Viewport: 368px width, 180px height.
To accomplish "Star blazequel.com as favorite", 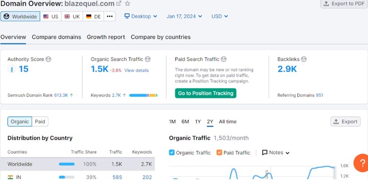I will point(127,4).
